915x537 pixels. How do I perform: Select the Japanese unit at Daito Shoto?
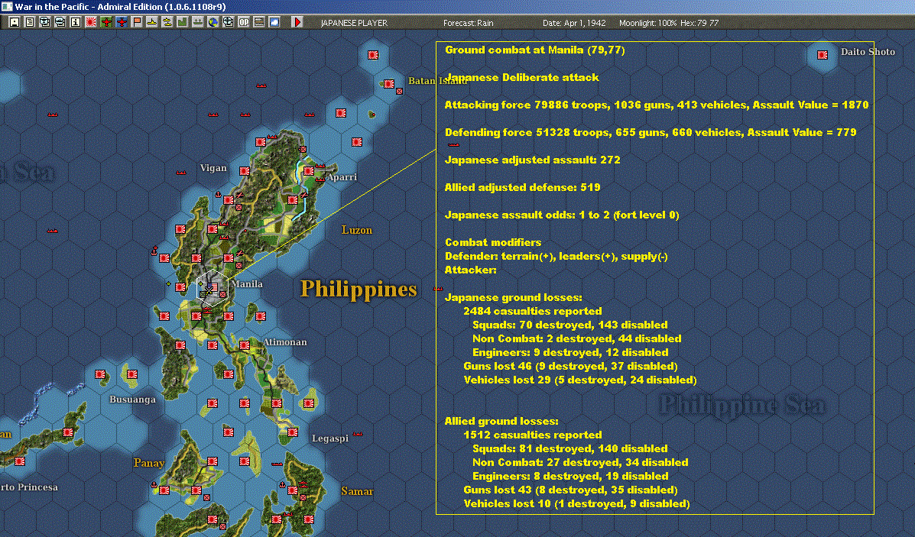tap(823, 55)
